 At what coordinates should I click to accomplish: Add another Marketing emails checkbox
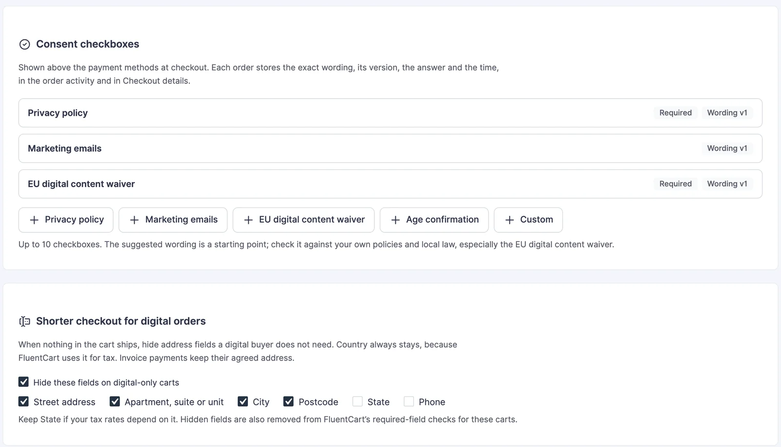pos(173,220)
